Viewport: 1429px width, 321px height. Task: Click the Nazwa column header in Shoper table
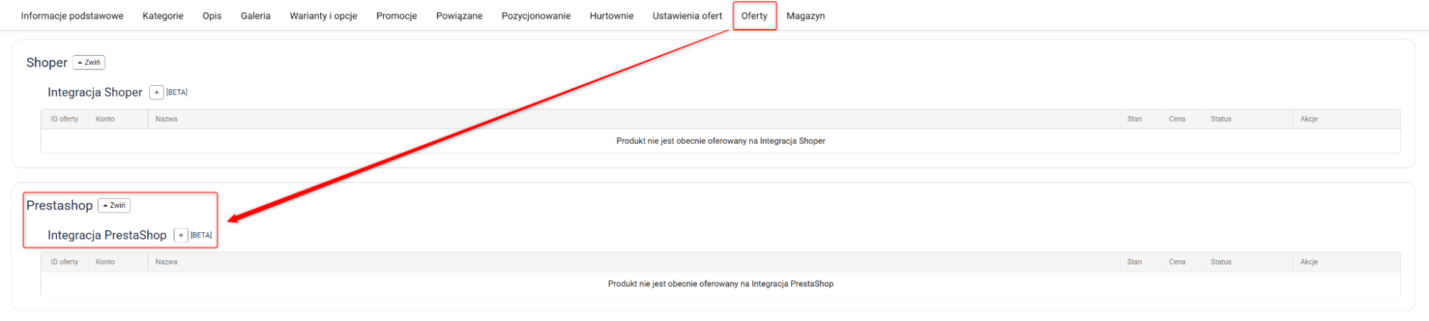click(167, 119)
